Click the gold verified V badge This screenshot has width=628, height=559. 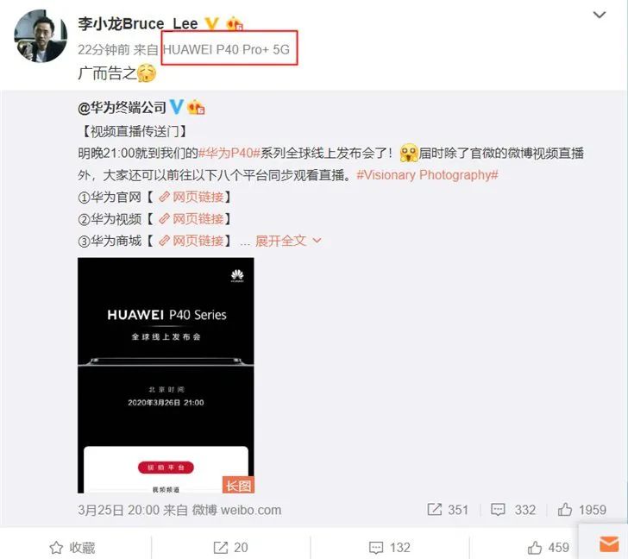[x=212, y=23]
